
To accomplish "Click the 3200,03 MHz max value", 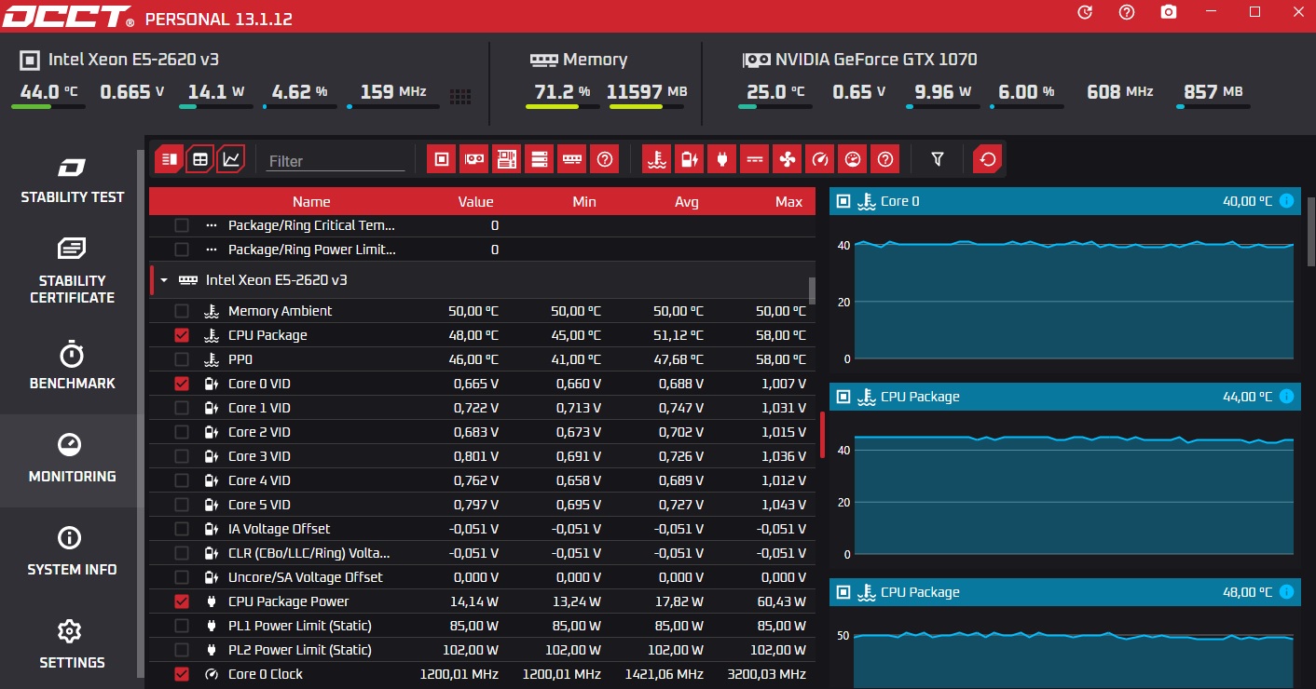I will point(769,674).
